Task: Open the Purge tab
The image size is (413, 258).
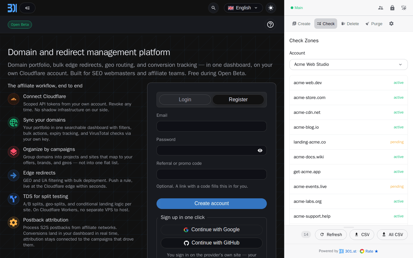Action: [x=374, y=24]
